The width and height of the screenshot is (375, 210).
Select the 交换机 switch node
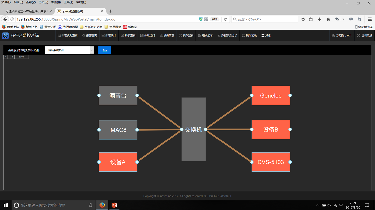pos(194,129)
